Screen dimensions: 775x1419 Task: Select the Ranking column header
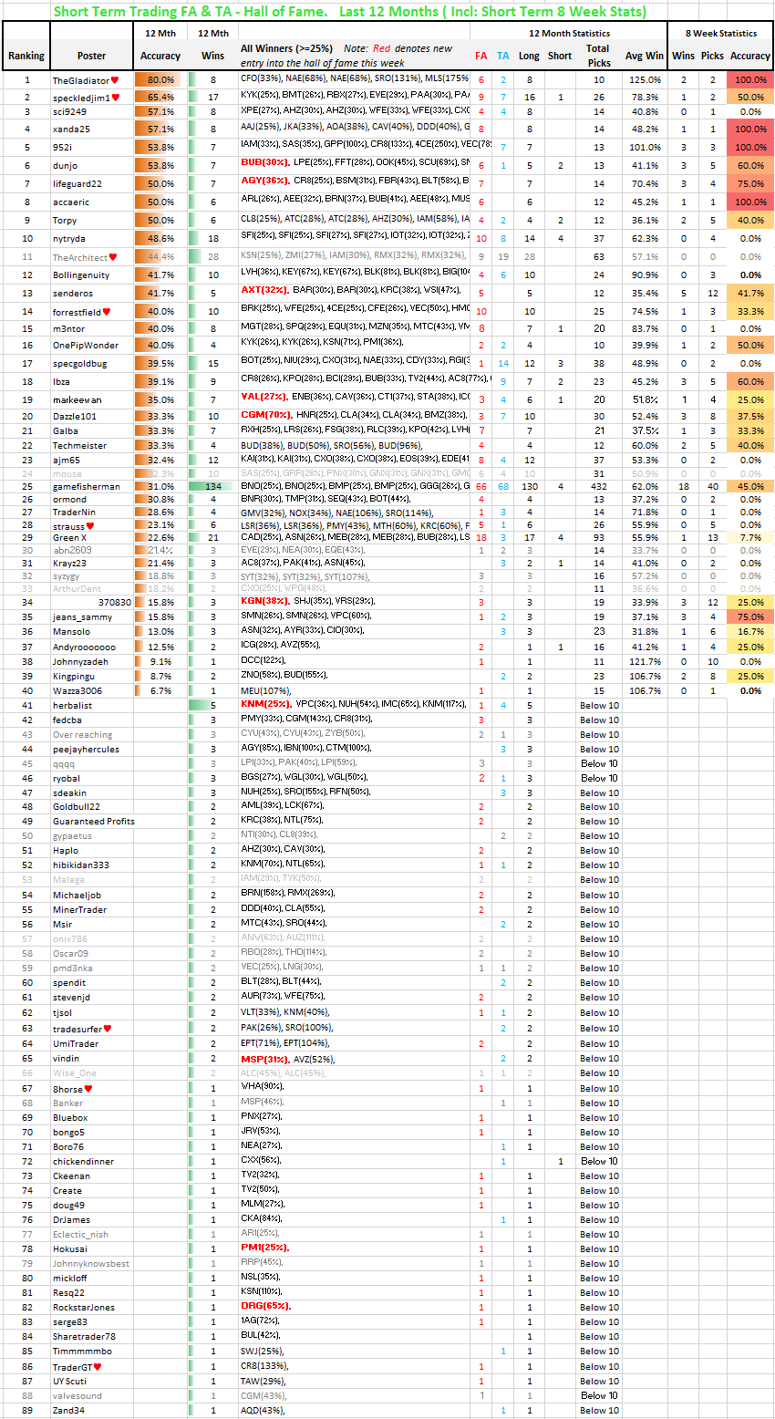[26, 56]
